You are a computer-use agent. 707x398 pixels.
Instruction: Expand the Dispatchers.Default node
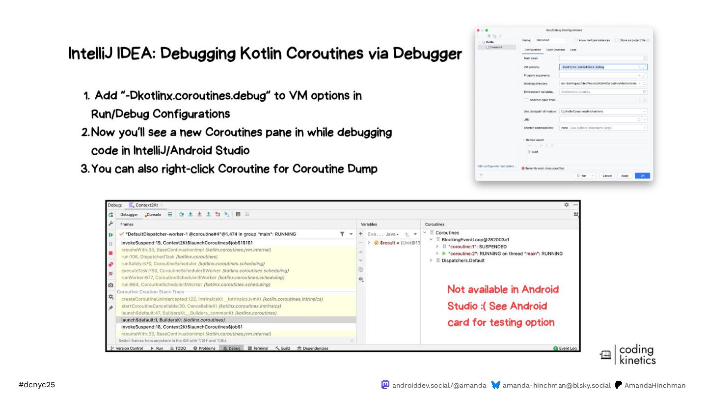(431, 260)
